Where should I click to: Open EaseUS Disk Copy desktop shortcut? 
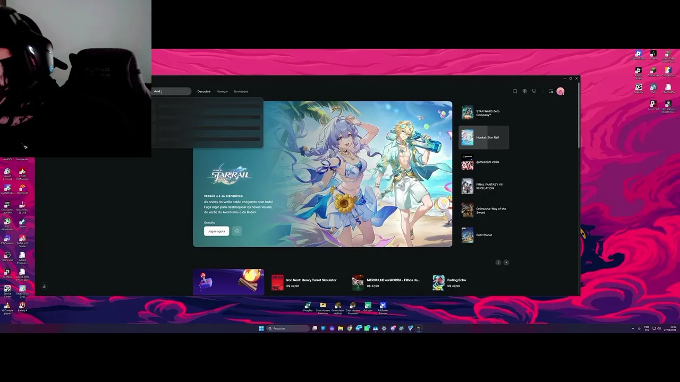pos(22,291)
